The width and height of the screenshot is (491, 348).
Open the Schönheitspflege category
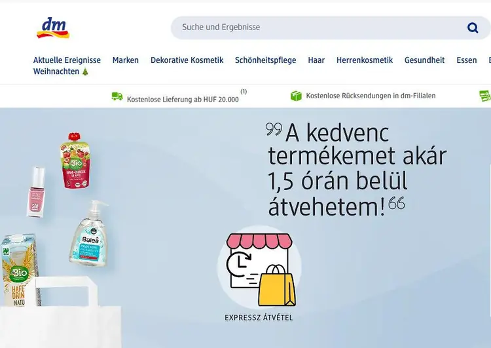pos(266,60)
